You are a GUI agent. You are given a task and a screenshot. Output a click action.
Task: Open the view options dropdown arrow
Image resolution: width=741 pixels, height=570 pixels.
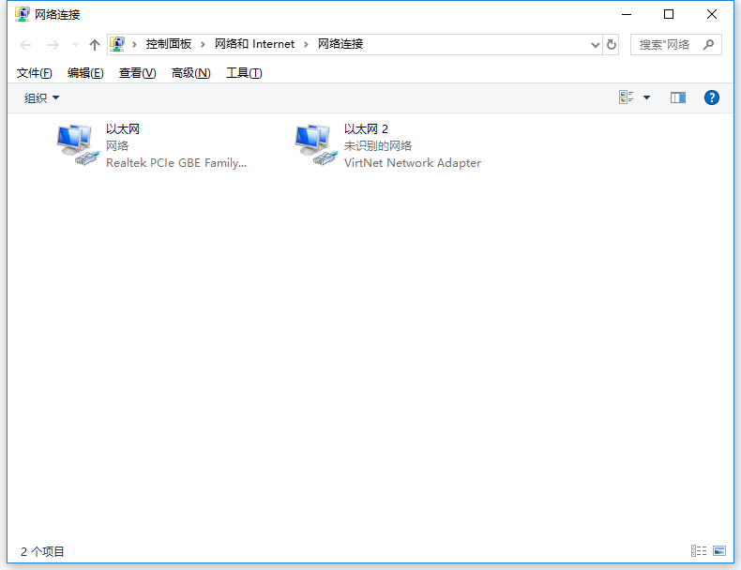pos(646,97)
